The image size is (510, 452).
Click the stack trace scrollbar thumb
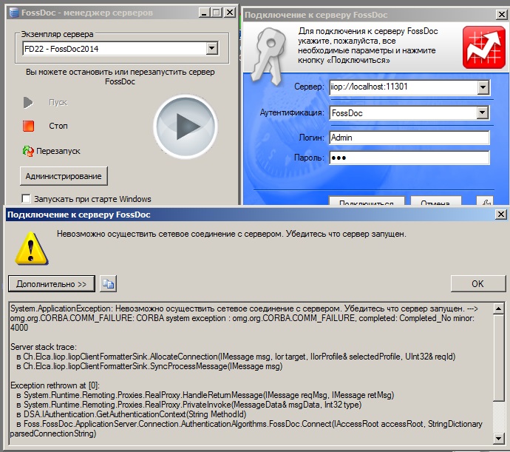499,357
